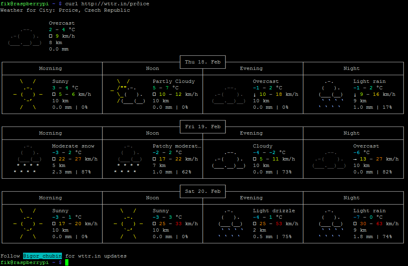Click the 'Thu 18. Feb' date header
Viewport: 408px width, 266px height.
click(203, 62)
